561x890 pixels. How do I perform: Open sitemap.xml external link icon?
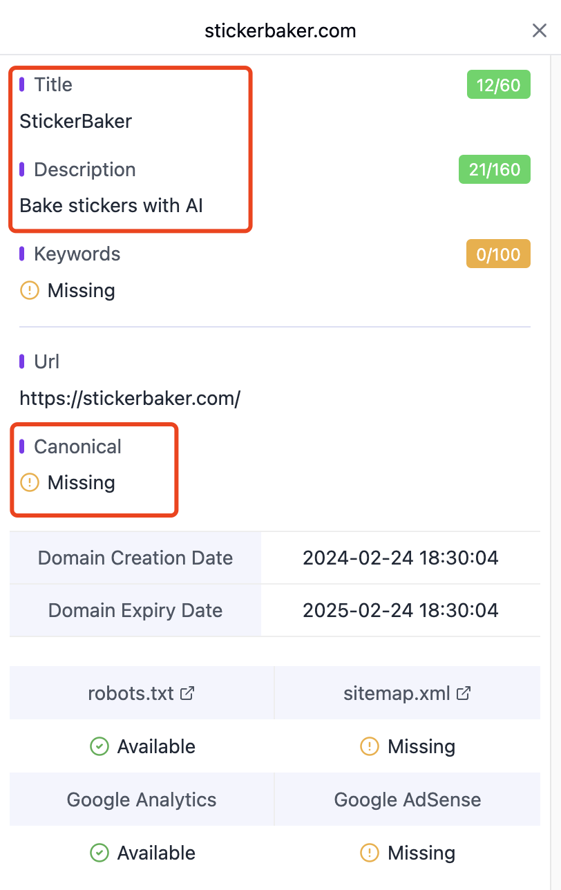(x=464, y=693)
